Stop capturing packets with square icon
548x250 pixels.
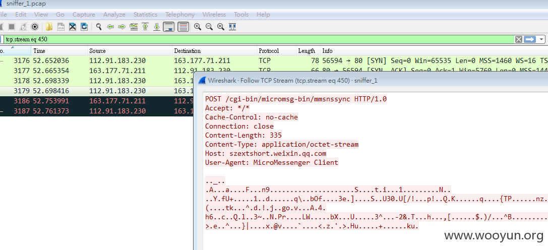12,27
